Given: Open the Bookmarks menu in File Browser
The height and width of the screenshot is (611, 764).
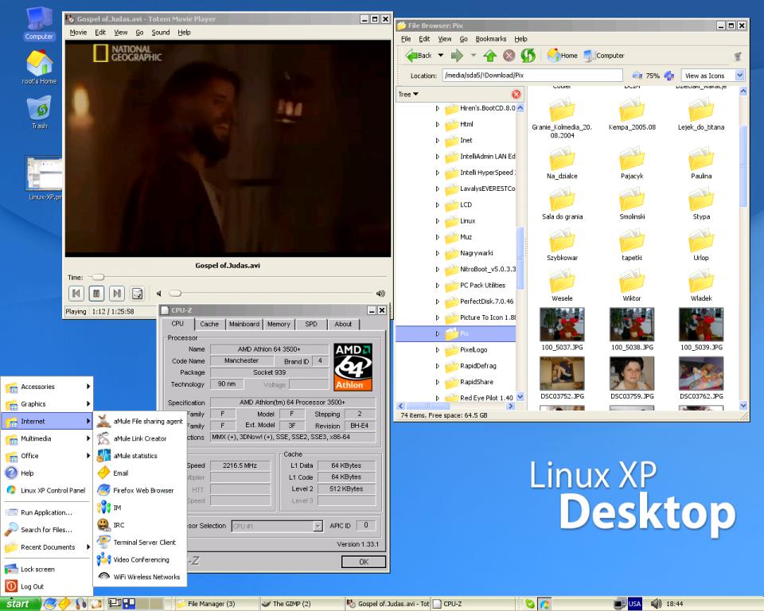Looking at the screenshot, I should (490, 39).
